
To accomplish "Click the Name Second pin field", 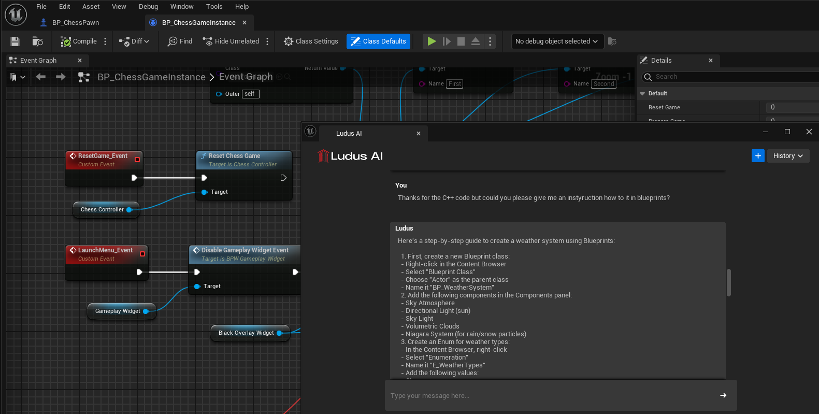I will 604,84.
